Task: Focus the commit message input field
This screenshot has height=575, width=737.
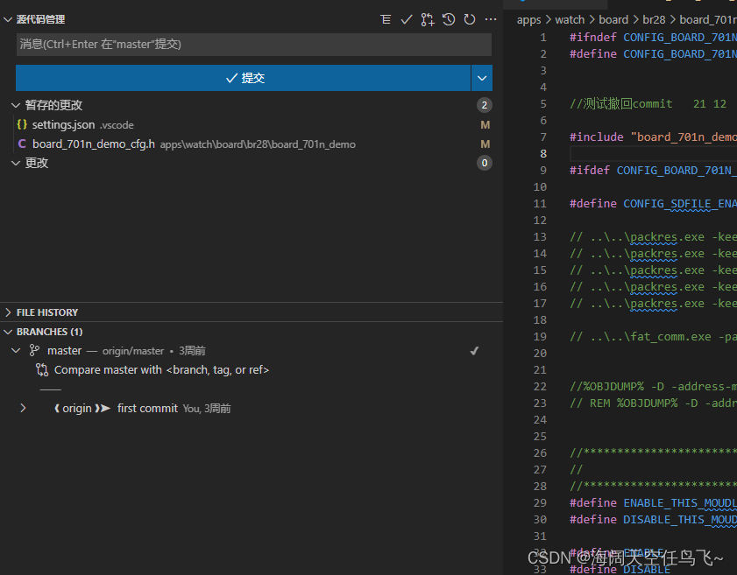Action: pos(252,44)
